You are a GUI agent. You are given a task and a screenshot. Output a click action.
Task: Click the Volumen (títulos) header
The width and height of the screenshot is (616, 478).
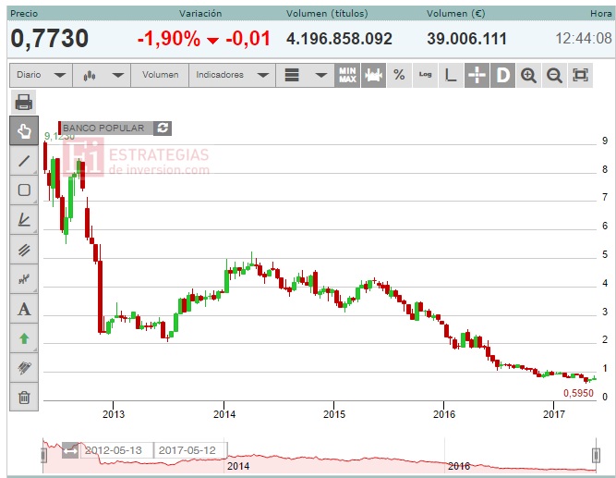pyautogui.click(x=327, y=13)
